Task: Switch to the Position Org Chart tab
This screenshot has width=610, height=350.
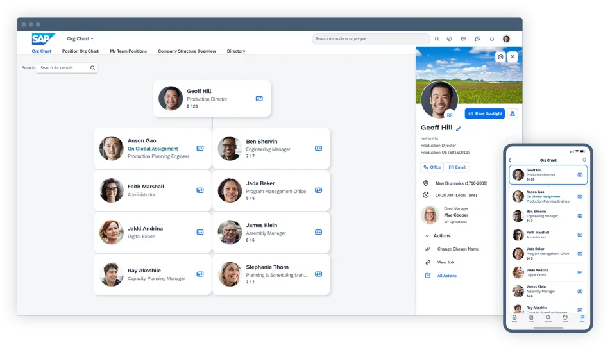Action: pos(80,51)
